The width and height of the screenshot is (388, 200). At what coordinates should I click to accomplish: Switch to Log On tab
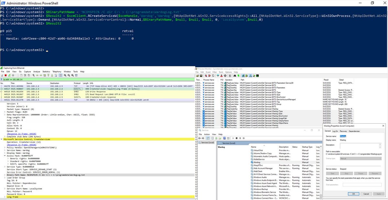[x=335, y=131]
